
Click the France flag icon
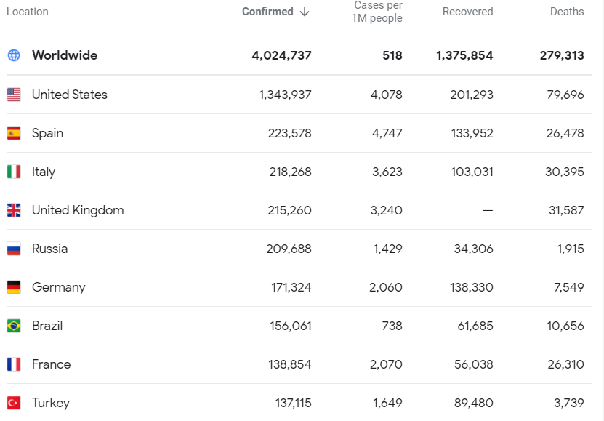(14, 364)
